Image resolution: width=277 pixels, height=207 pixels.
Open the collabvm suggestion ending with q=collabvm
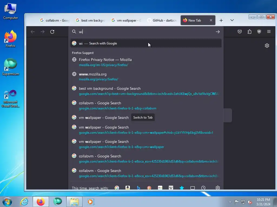[146, 105]
